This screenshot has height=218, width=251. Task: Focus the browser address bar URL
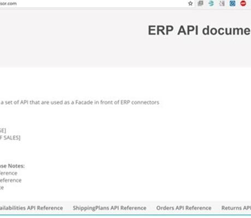[8, 3]
